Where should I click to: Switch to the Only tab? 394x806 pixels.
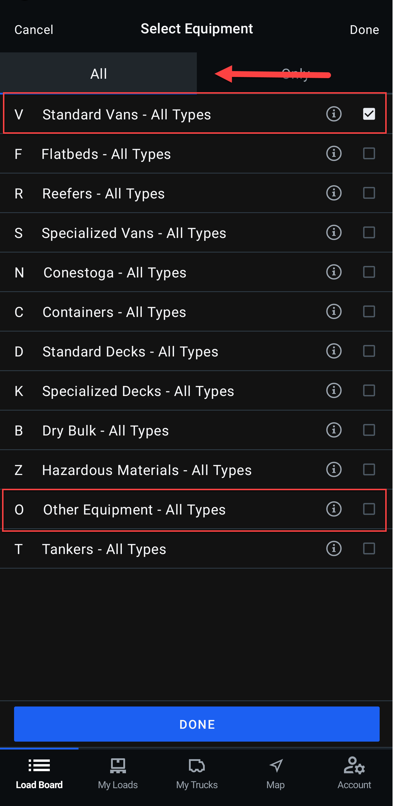coord(295,73)
